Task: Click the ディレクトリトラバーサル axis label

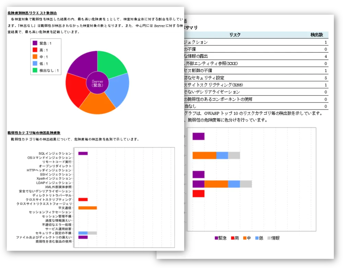Action: pyautogui.click(x=52, y=195)
